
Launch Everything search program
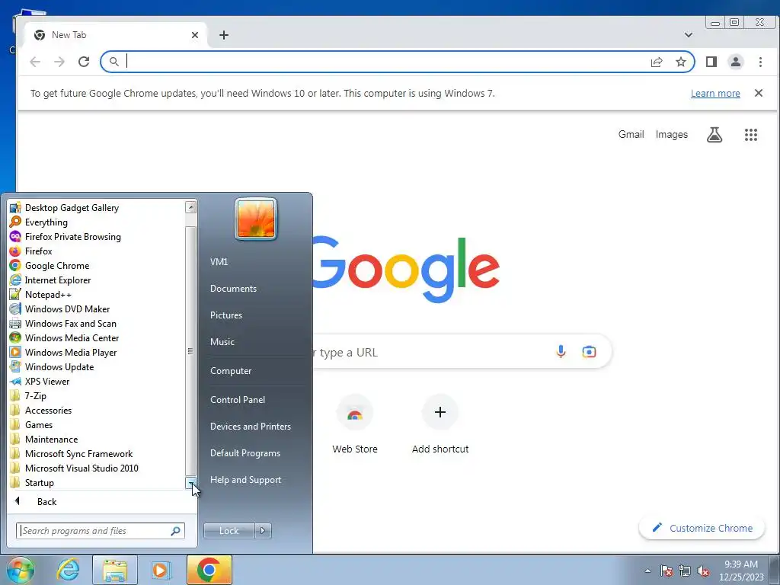point(96,222)
